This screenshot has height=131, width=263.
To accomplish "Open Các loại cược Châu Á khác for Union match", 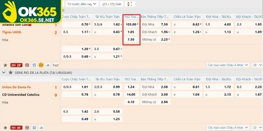I will pos(228,128).
